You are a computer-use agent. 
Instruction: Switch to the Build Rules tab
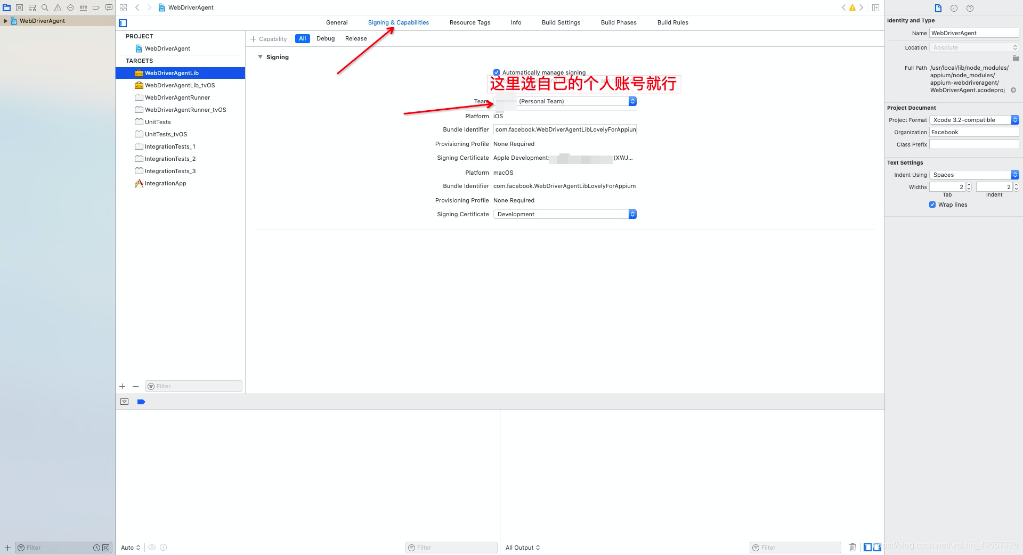tap(672, 22)
